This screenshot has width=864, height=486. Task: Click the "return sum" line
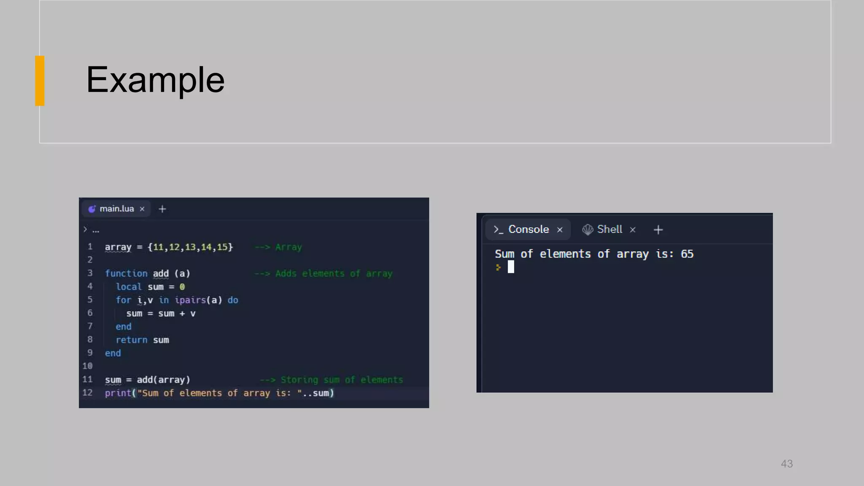[142, 340]
